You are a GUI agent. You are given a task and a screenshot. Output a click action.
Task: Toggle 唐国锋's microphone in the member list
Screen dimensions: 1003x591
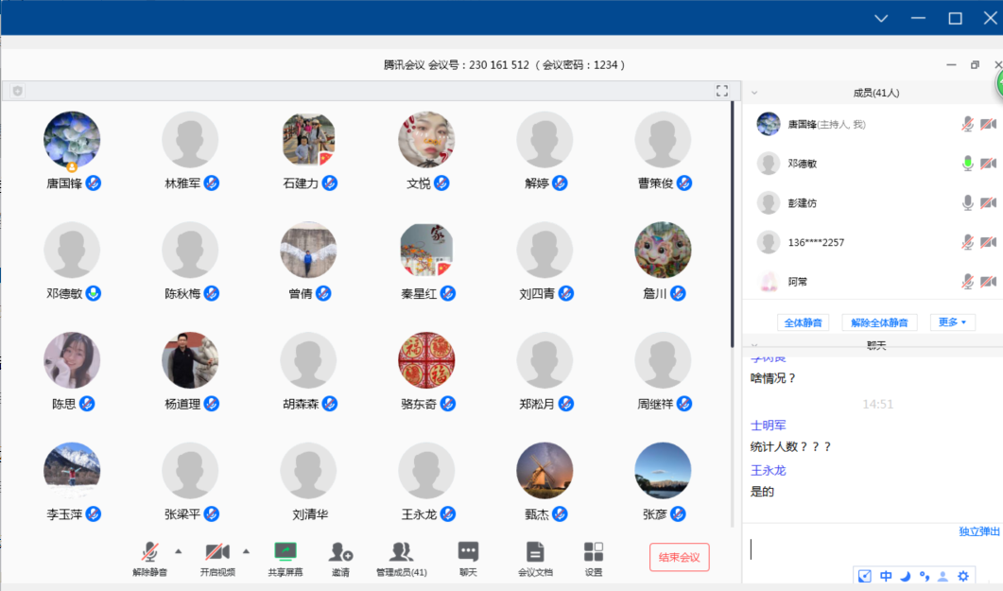point(968,124)
